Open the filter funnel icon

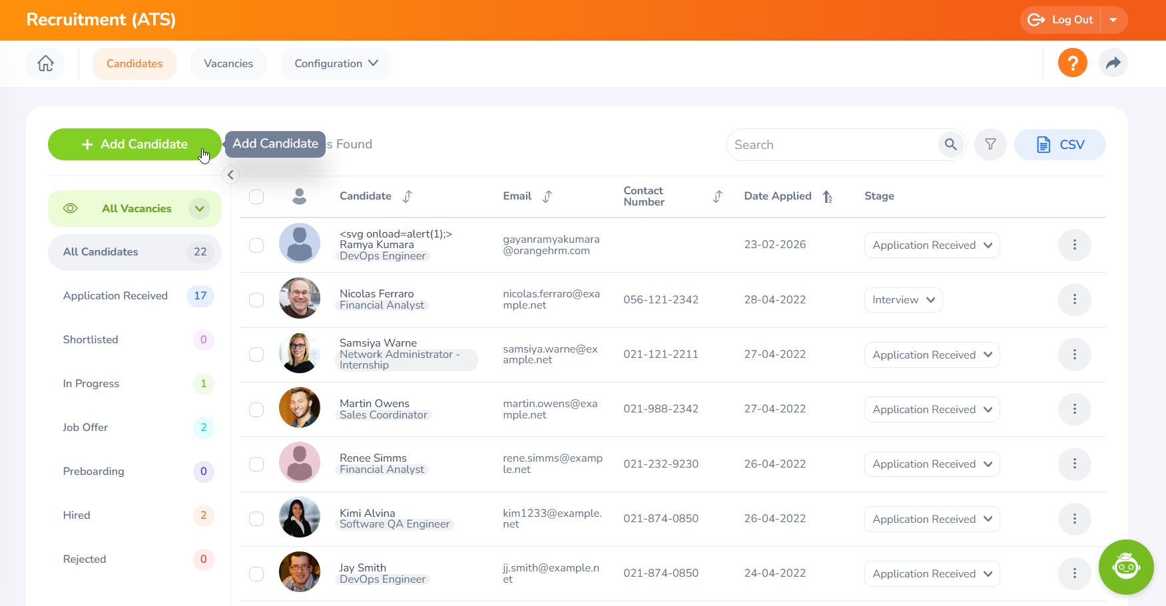pos(990,144)
